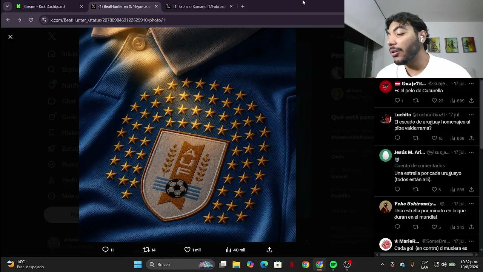The width and height of the screenshot is (483, 272).
Task: Like 'Una estrella por cada uruguayo' reply
Action: pyautogui.click(x=436, y=189)
